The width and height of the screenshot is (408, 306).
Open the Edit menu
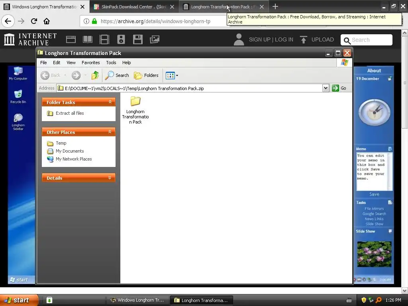(57, 63)
